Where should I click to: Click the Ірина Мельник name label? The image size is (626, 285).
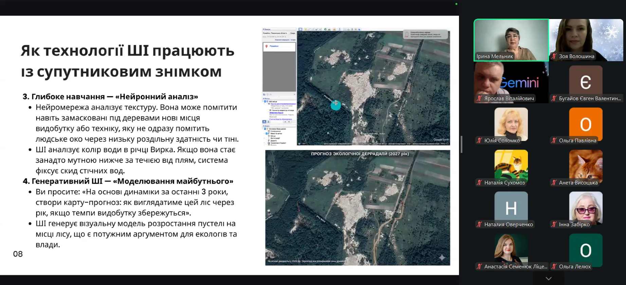495,56
